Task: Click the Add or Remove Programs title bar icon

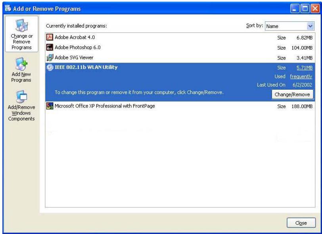Action: tap(8, 8)
